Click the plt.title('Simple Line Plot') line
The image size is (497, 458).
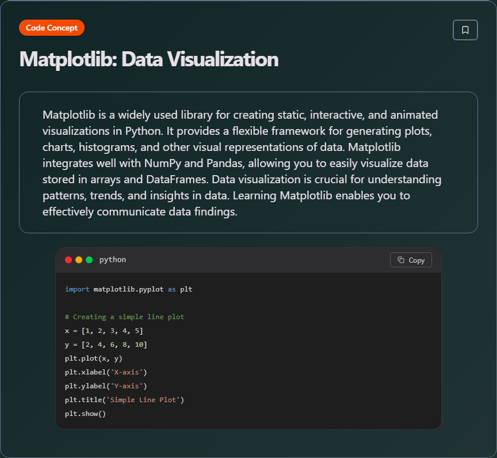(125, 400)
